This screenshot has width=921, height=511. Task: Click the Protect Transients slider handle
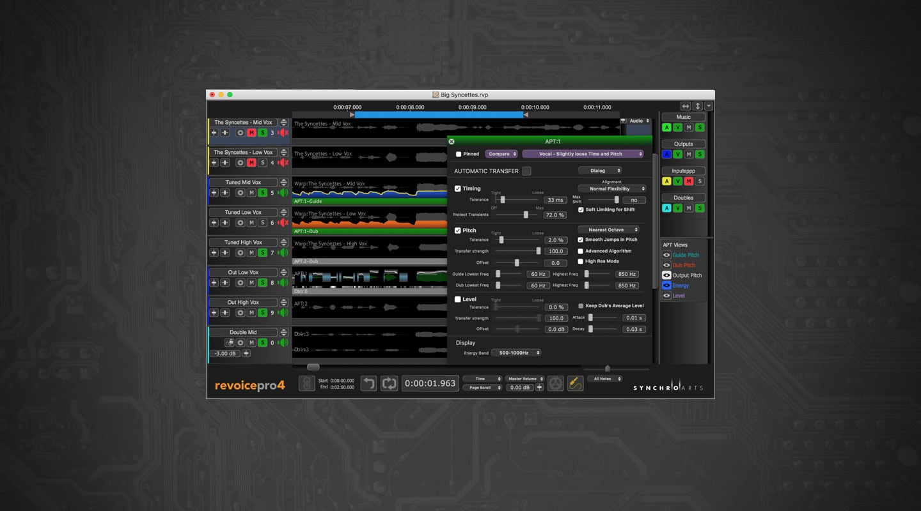[x=526, y=215]
